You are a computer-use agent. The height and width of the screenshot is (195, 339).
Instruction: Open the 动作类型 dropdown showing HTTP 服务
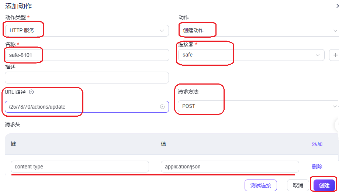click(x=87, y=31)
